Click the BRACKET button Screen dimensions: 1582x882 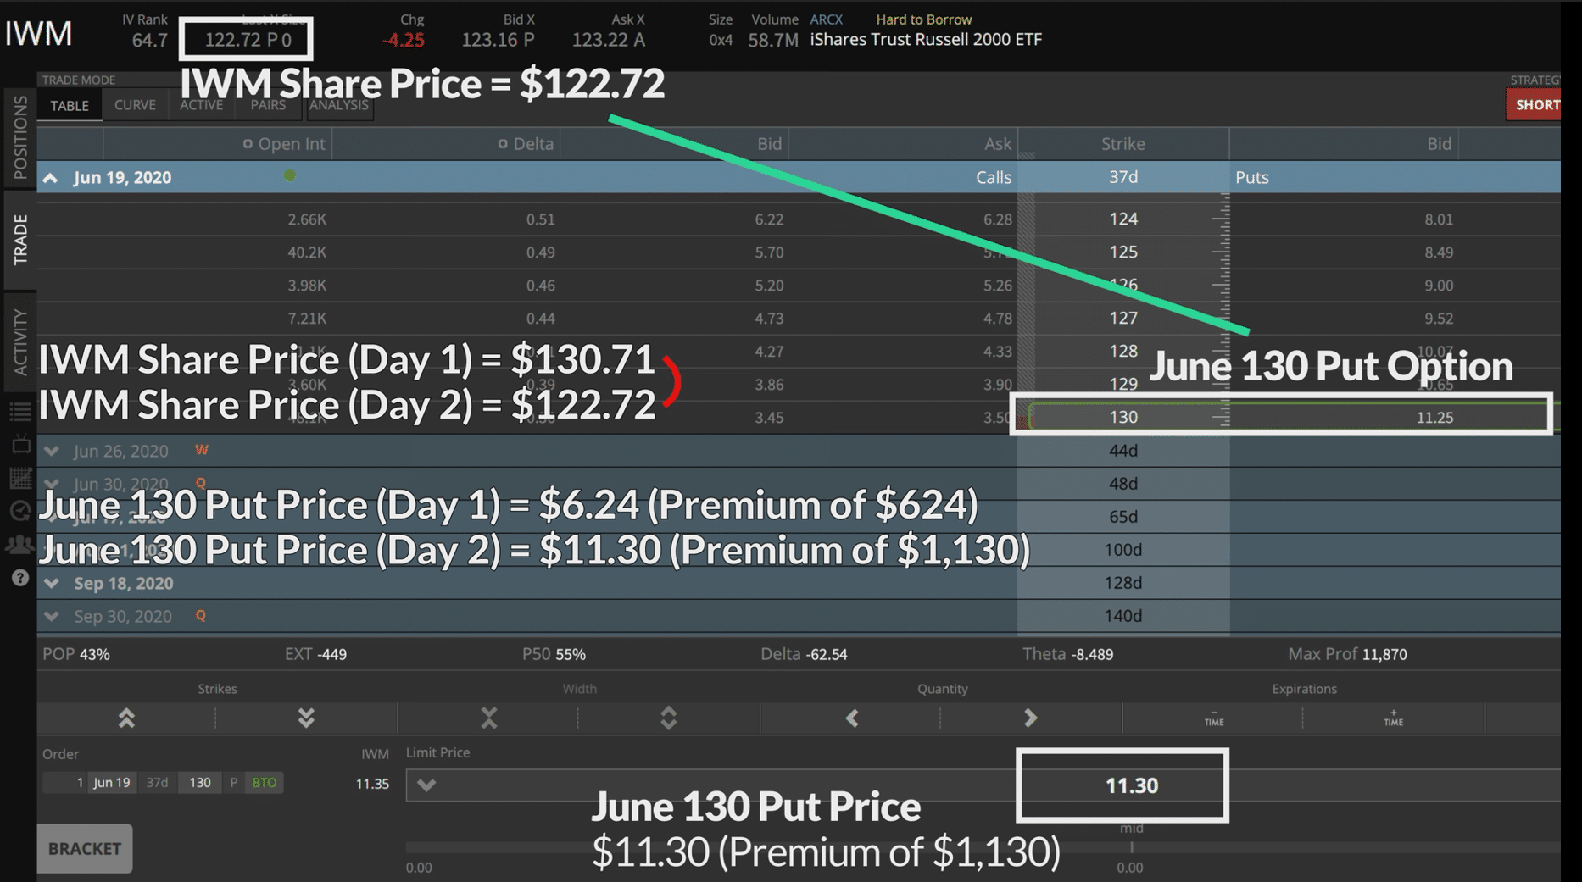pyautogui.click(x=85, y=849)
